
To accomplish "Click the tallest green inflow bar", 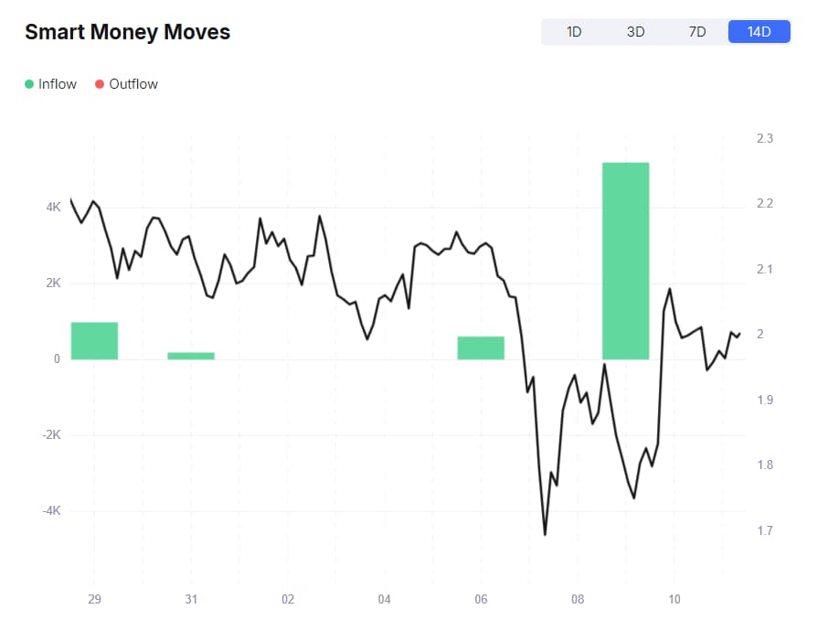I will click(x=625, y=261).
